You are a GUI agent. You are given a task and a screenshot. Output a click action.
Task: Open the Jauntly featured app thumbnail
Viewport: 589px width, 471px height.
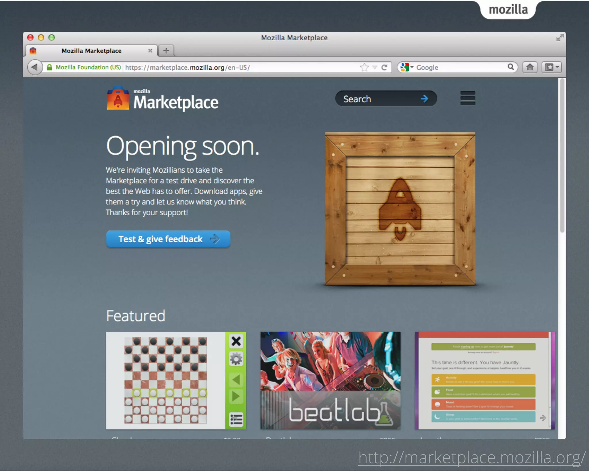[x=485, y=380]
